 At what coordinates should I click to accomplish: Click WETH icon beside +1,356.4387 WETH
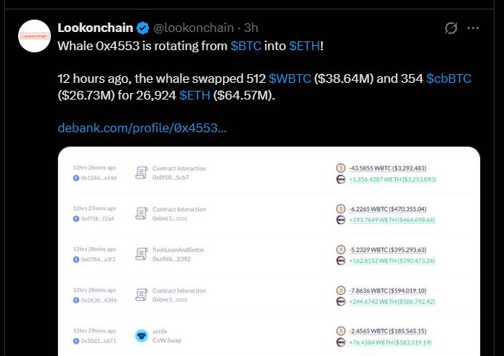(x=341, y=179)
